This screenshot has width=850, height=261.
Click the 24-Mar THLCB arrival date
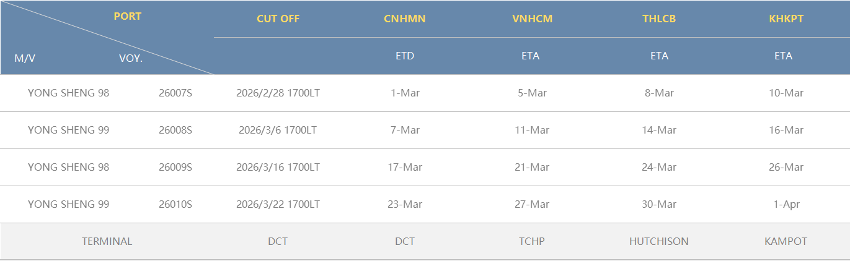[659, 168]
